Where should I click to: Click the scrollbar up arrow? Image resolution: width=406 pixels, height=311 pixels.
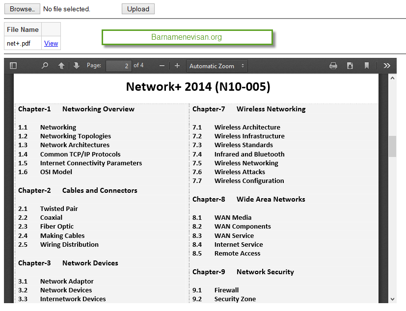pos(392,78)
